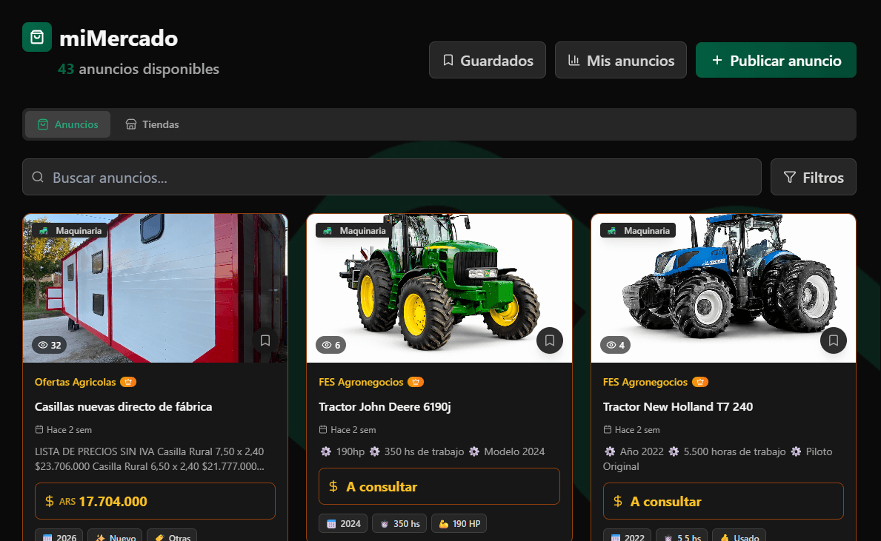The width and height of the screenshot is (881, 541).
Task: Click the verified badge next to FES Agronegocios
Action: pos(416,382)
